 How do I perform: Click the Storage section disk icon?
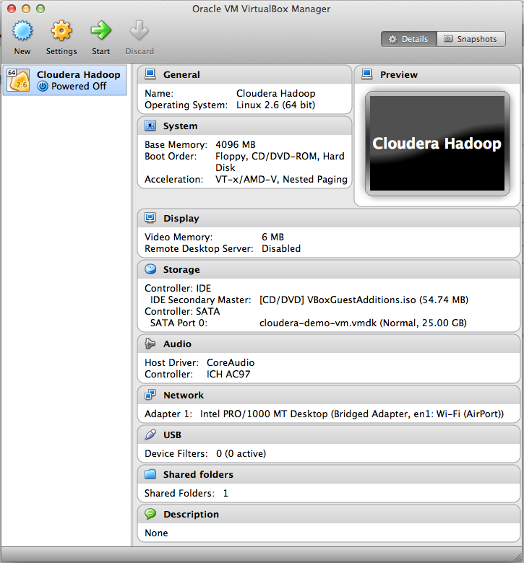click(150, 269)
